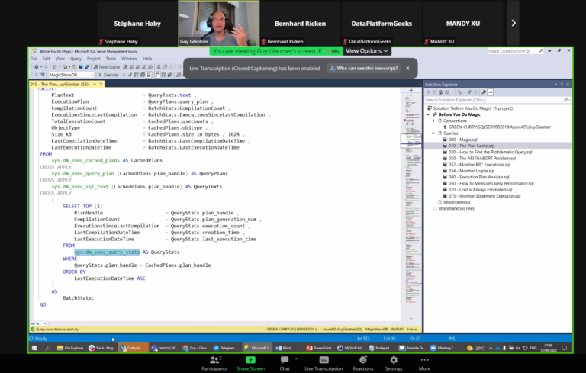Open the Query menu
The image size is (586, 373).
pyautogui.click(x=75, y=58)
